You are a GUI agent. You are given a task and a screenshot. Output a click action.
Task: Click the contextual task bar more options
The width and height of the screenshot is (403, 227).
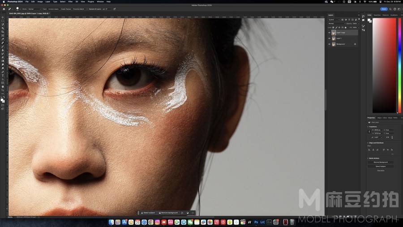[193, 213]
